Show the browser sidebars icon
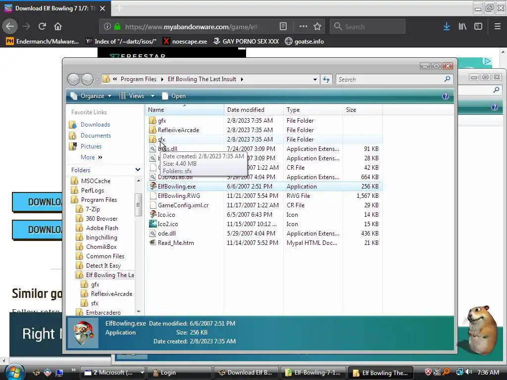This screenshot has width=507, height=380. pos(478,27)
